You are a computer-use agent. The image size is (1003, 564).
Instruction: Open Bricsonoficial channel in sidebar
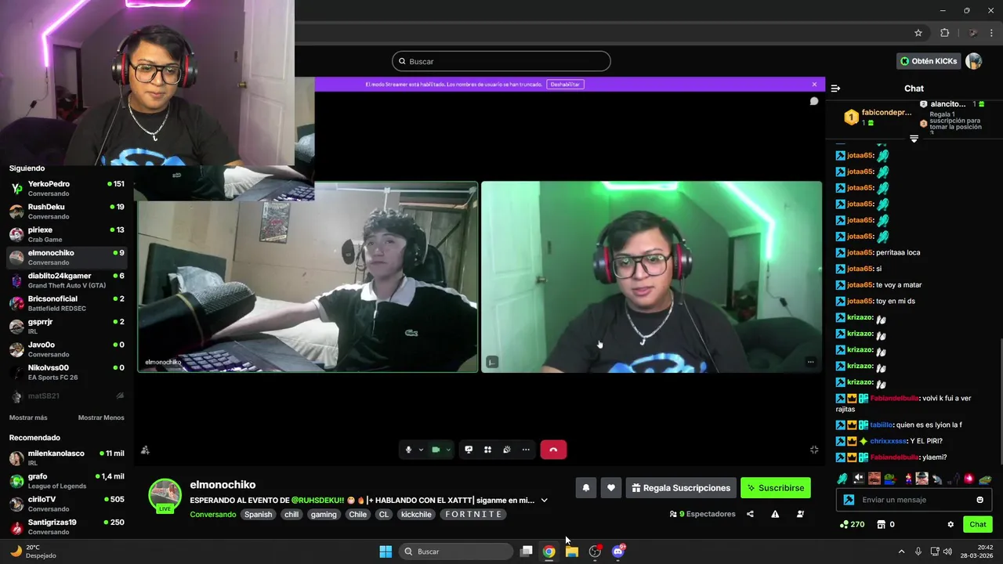[67, 304]
